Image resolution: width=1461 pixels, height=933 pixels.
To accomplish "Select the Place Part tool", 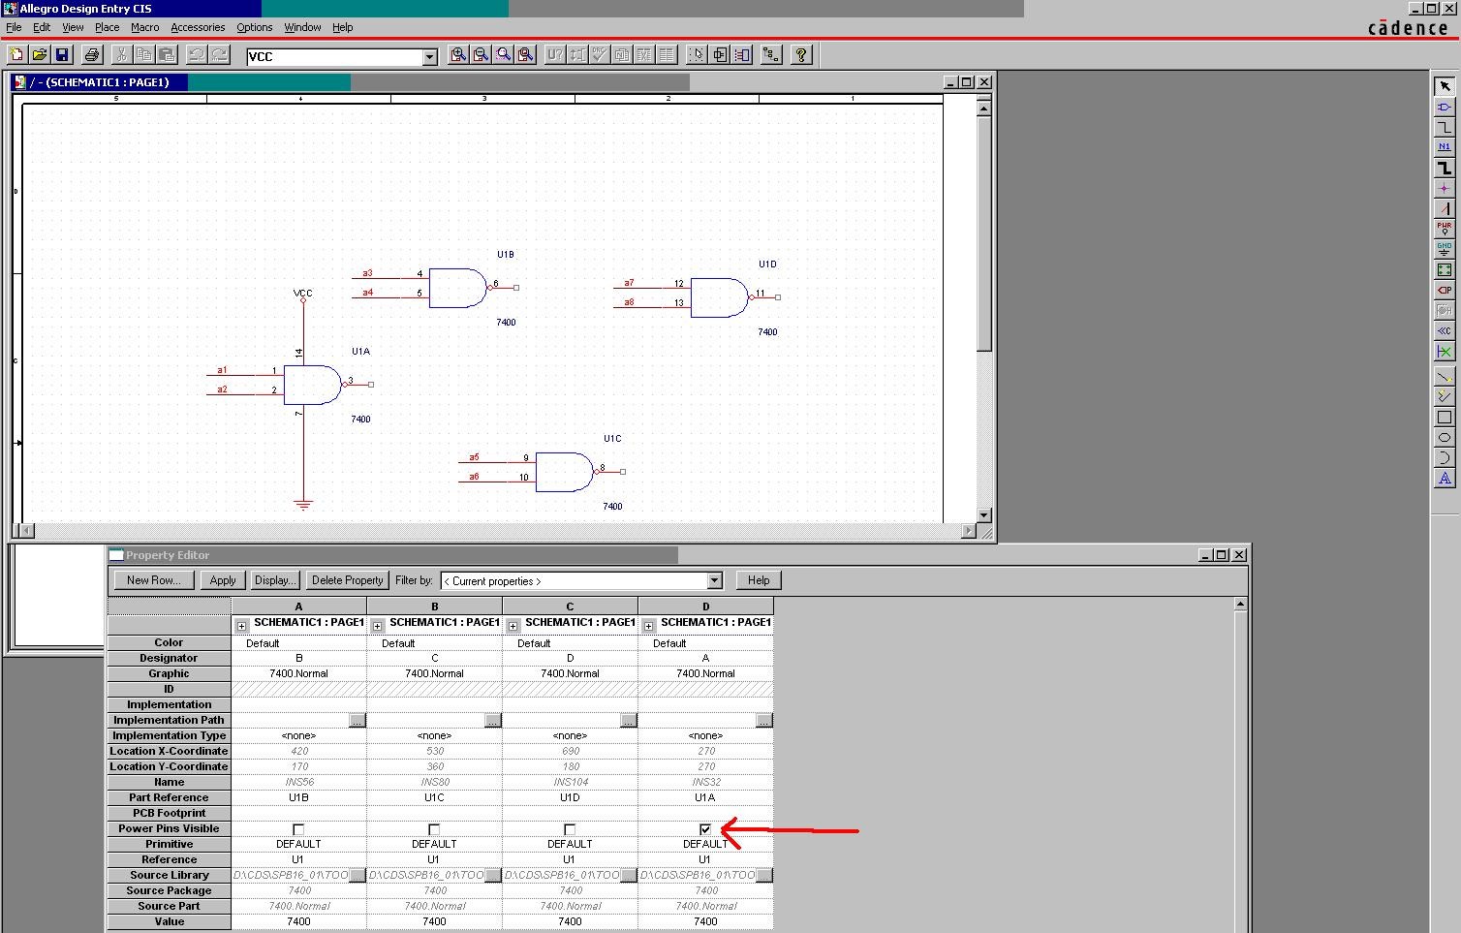I will tap(1444, 107).
